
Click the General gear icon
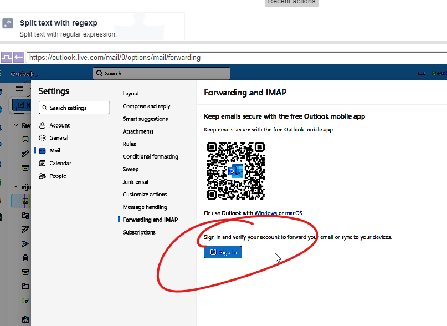click(43, 138)
